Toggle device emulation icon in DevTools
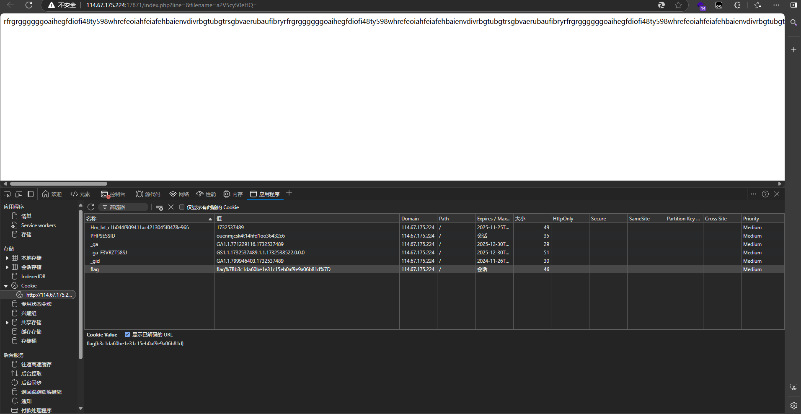The width and height of the screenshot is (801, 414). (19, 194)
